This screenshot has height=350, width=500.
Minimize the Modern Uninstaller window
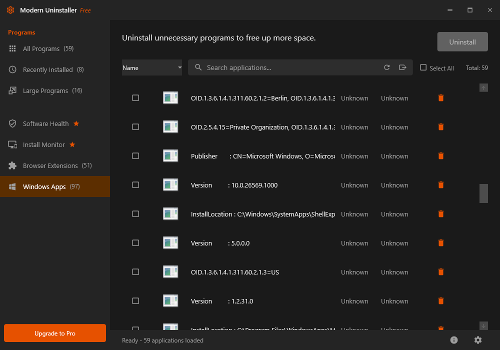click(x=450, y=10)
